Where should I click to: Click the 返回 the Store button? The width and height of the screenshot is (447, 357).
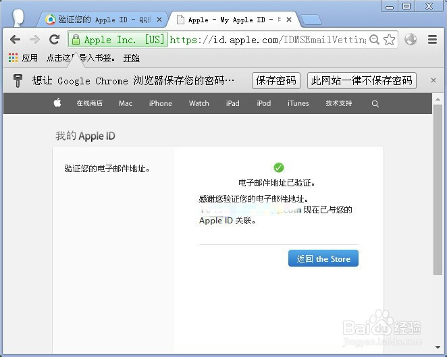coord(323,258)
